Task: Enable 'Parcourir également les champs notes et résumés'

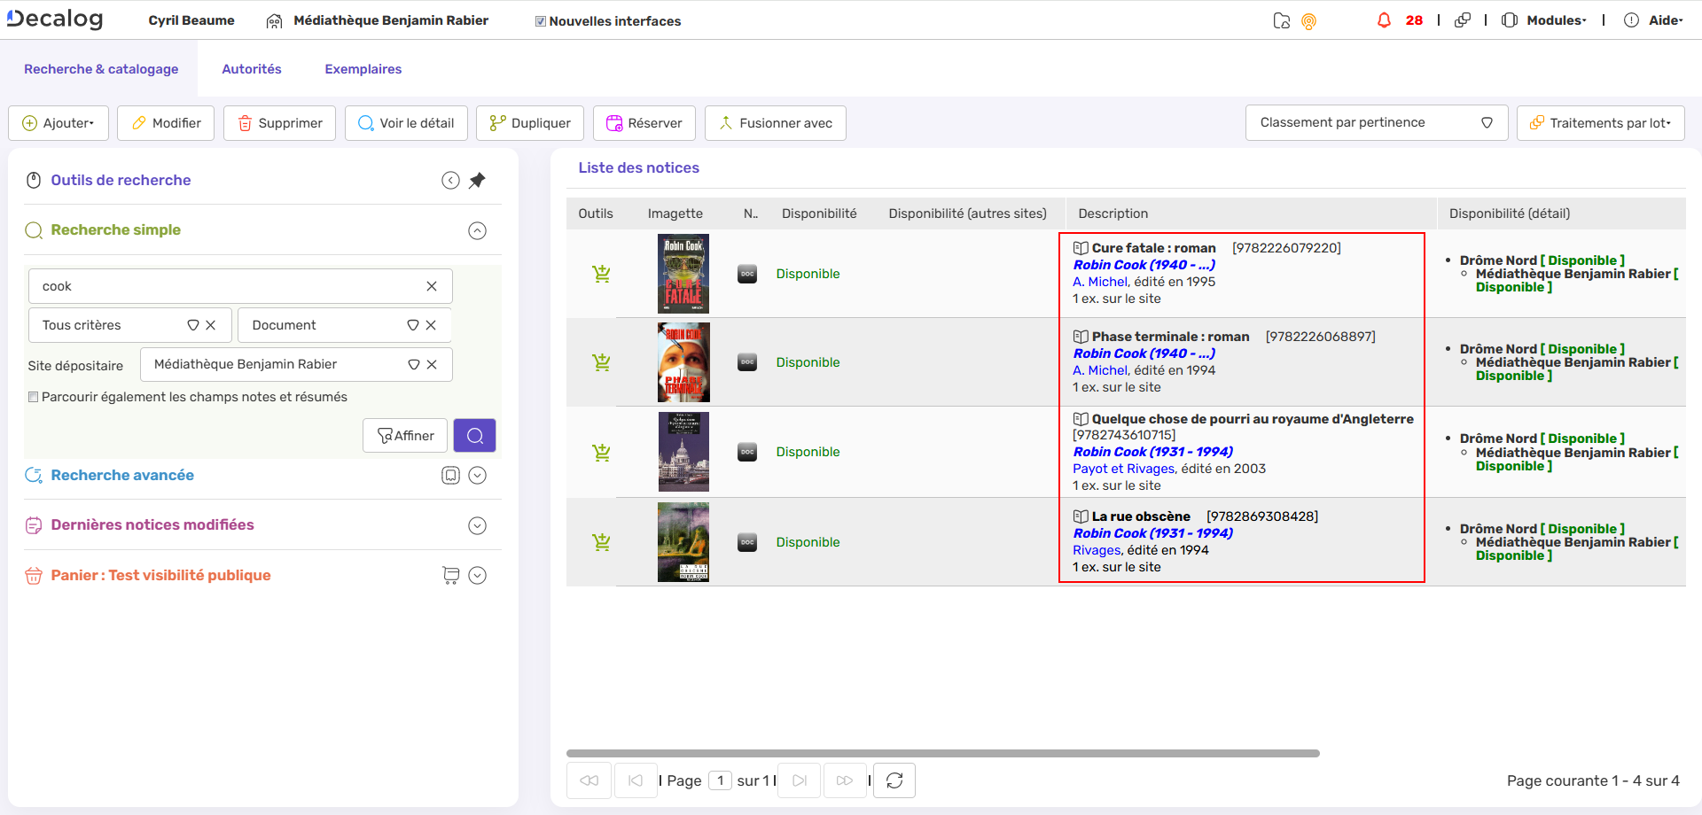Action: (33, 396)
